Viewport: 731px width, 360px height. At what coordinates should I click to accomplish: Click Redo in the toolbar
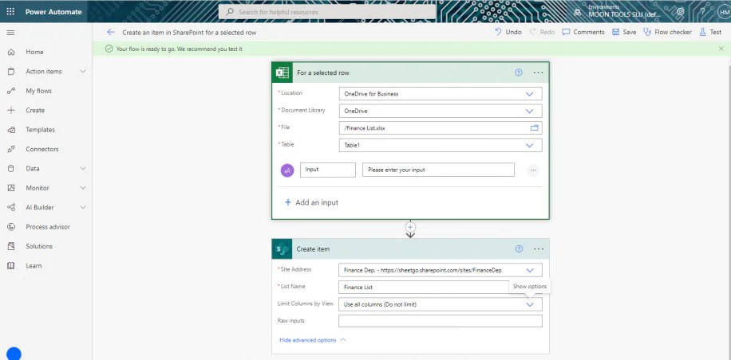click(x=542, y=32)
